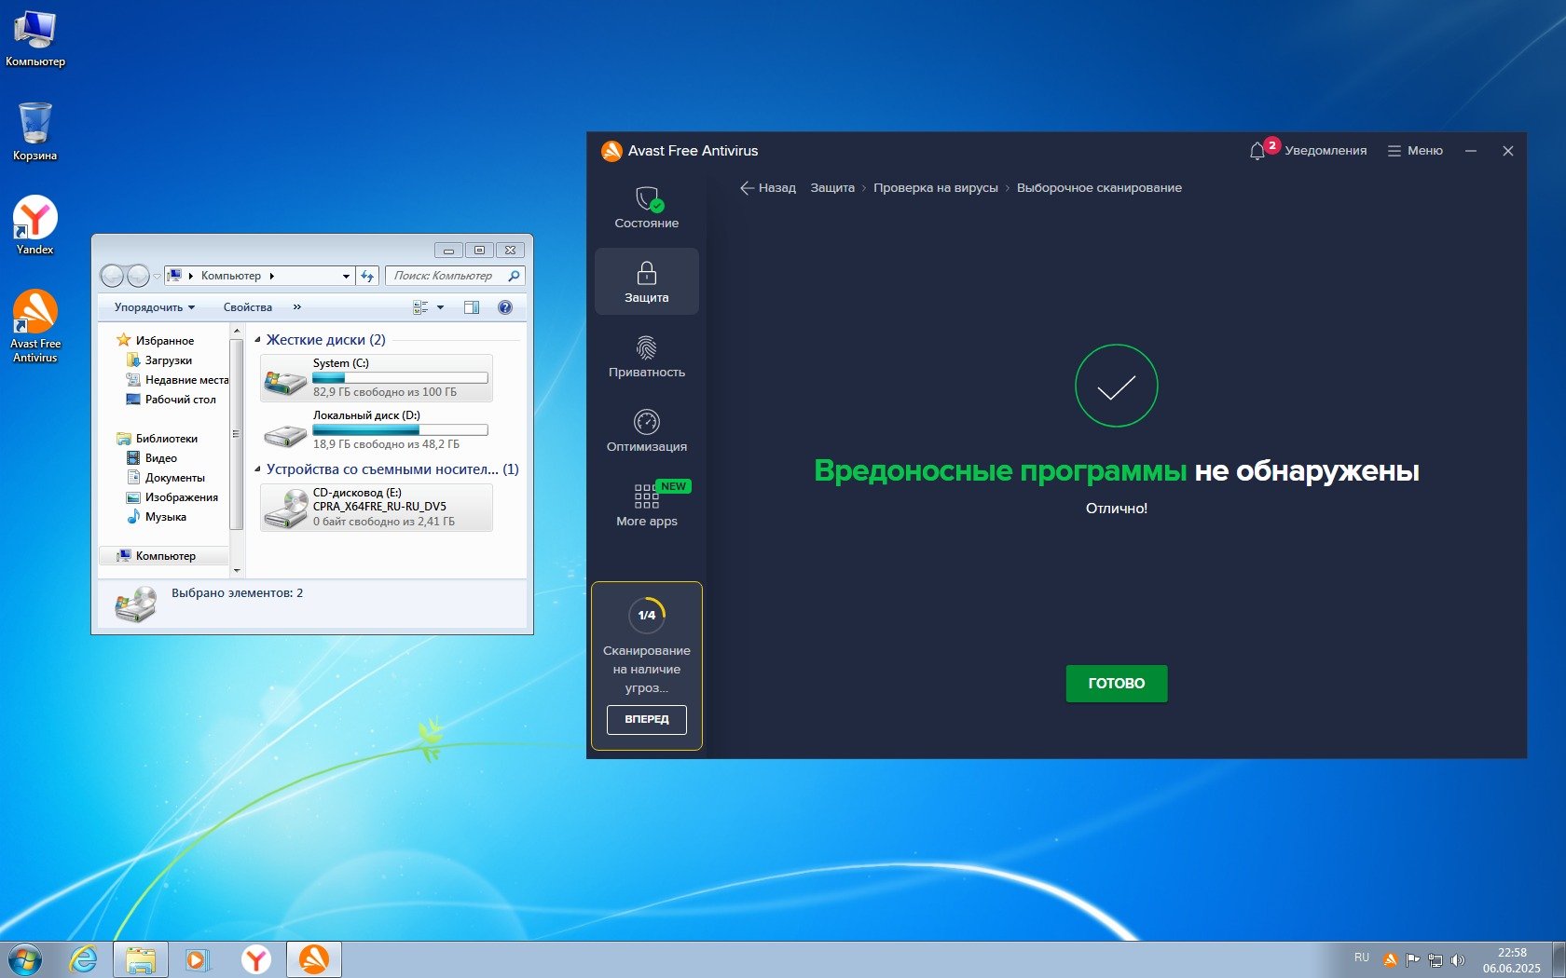Open the view options dropdown arrow
This screenshot has height=978, width=1566.
pyautogui.click(x=441, y=307)
